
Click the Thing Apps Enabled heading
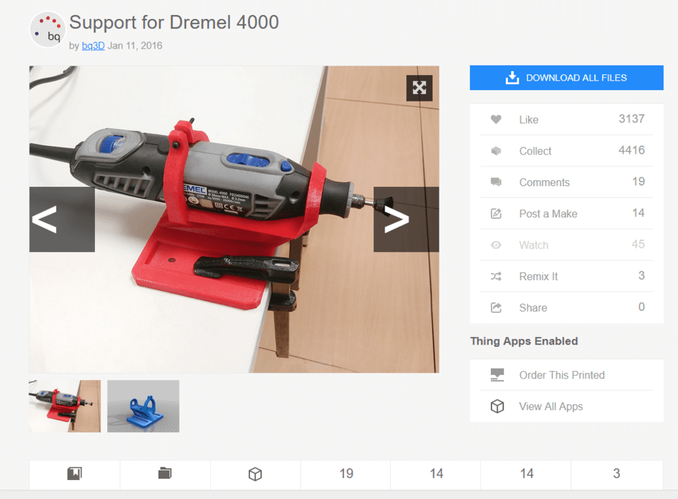pyautogui.click(x=524, y=341)
